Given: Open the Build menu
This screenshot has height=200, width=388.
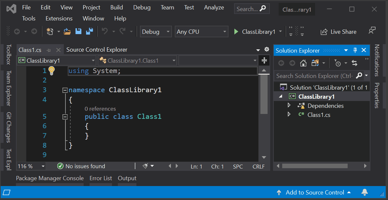Looking at the screenshot, I should coord(117,8).
